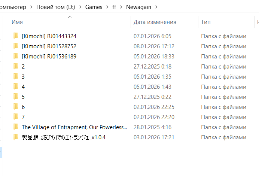The height and width of the screenshot is (176, 259).
Task: Click folder icon of [Kimochi] RJ01536189
Action: click(x=16, y=56)
